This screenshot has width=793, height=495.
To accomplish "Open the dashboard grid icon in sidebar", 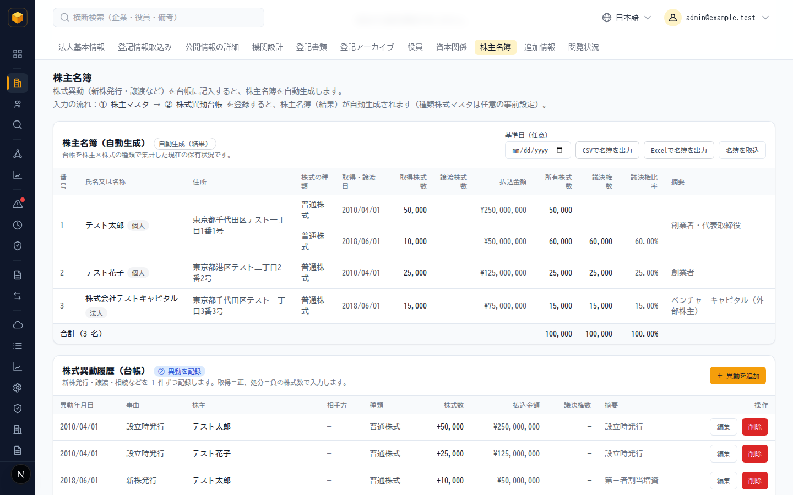I will tap(18, 54).
